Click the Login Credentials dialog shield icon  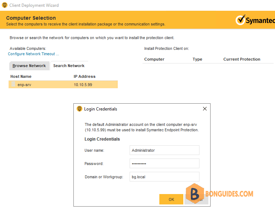tap(79, 109)
